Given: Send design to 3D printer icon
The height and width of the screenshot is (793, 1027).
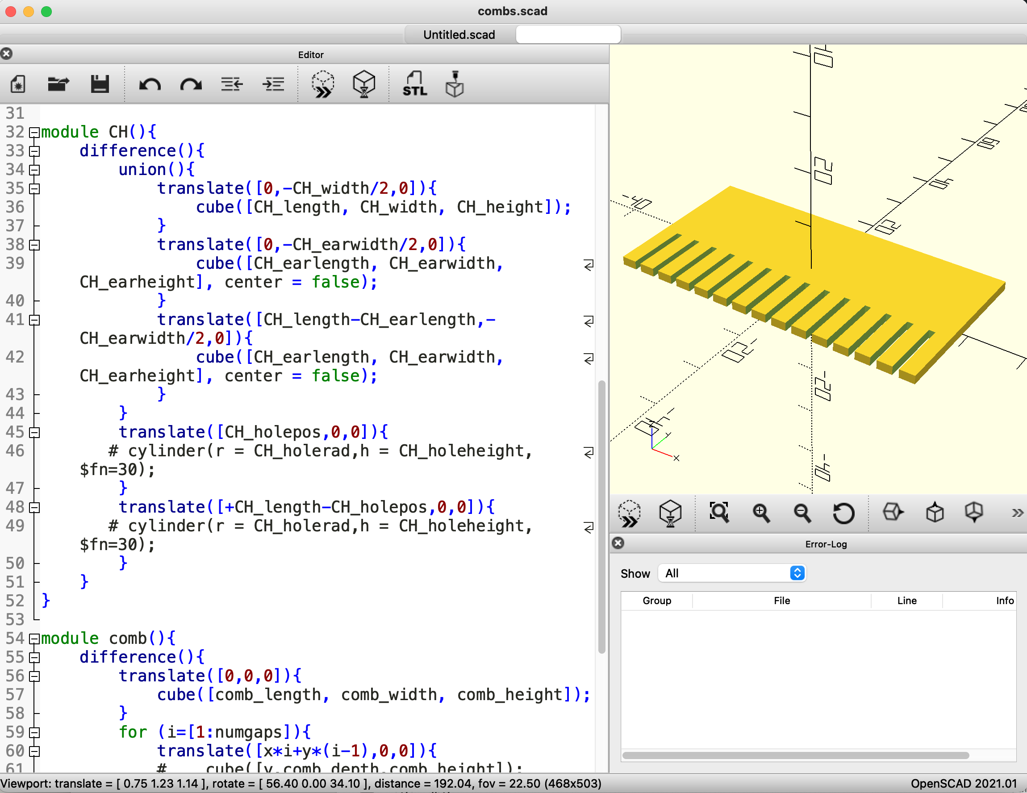Looking at the screenshot, I should tap(454, 85).
